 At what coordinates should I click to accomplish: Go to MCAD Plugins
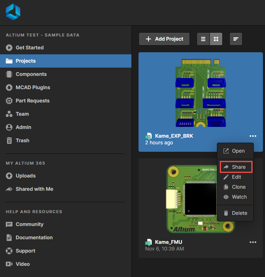pyautogui.click(x=66, y=87)
